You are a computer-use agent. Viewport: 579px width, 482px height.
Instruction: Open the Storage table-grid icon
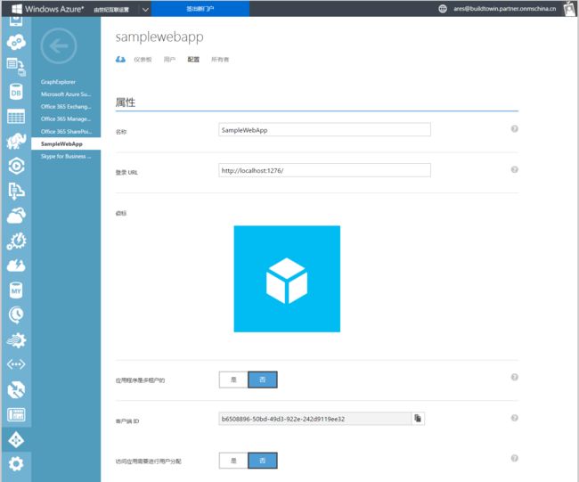[16, 117]
